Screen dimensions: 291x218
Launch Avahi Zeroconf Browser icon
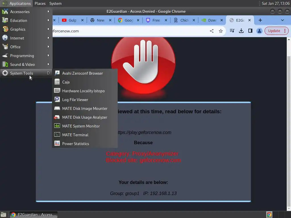click(x=57, y=73)
